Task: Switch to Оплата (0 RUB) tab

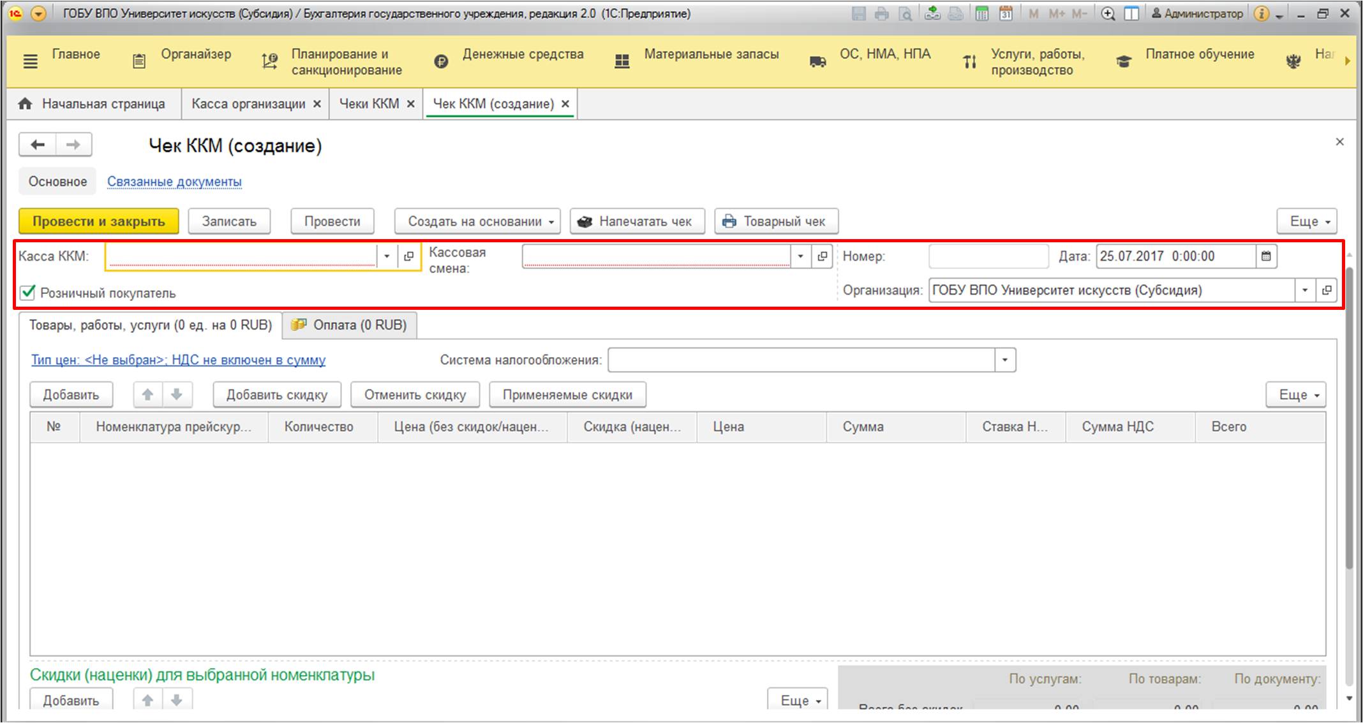Action: pyautogui.click(x=350, y=325)
